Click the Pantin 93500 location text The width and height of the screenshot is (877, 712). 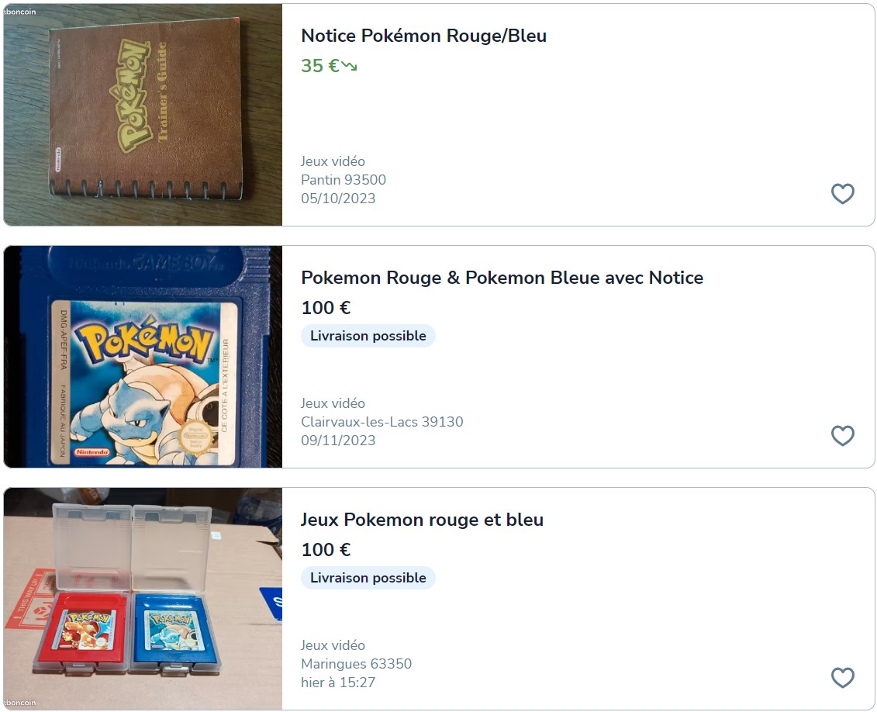pyautogui.click(x=344, y=179)
